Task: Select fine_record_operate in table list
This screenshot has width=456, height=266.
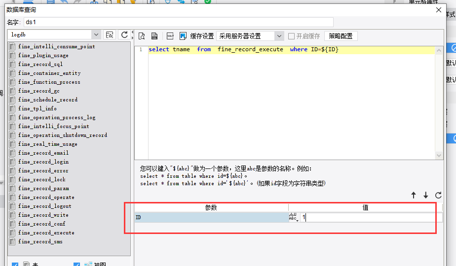Action: coord(46,197)
